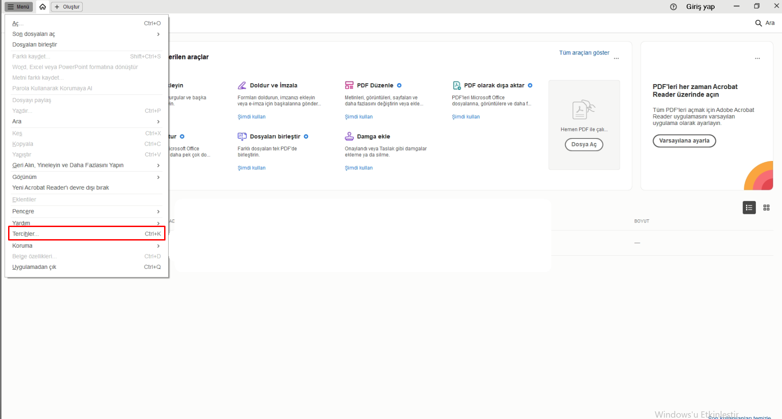Click the PDF document icon above Dosya Aç

[x=583, y=109]
